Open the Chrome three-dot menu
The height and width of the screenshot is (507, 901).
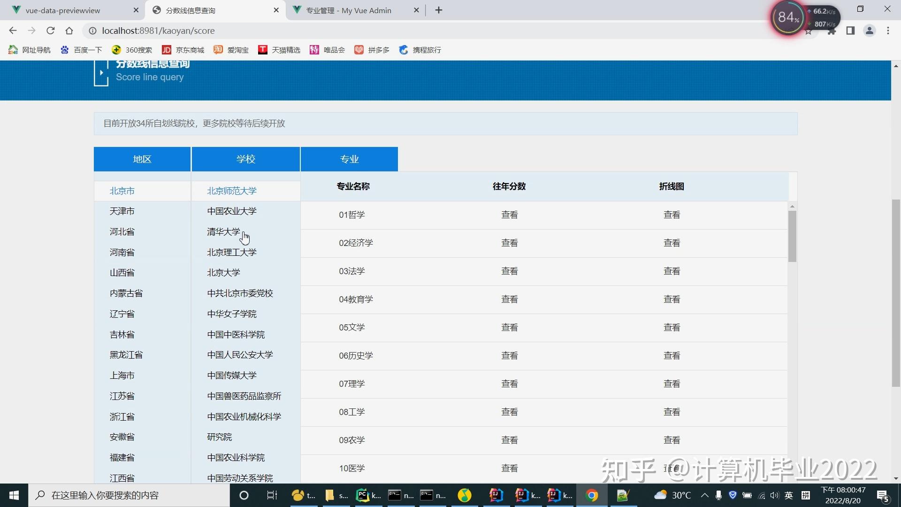(x=888, y=31)
